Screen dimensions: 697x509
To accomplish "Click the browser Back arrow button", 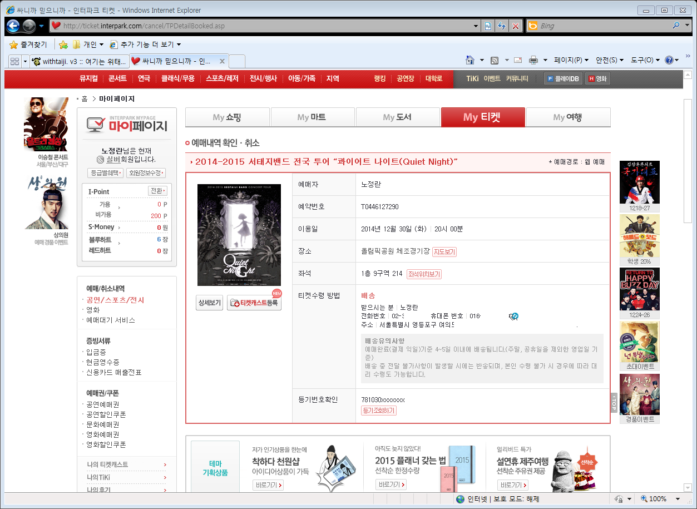I will (13, 26).
